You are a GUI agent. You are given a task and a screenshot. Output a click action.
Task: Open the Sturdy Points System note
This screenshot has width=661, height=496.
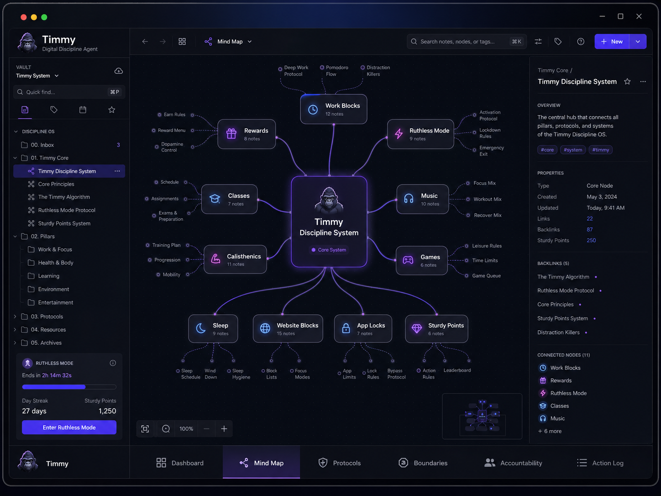coord(64,223)
